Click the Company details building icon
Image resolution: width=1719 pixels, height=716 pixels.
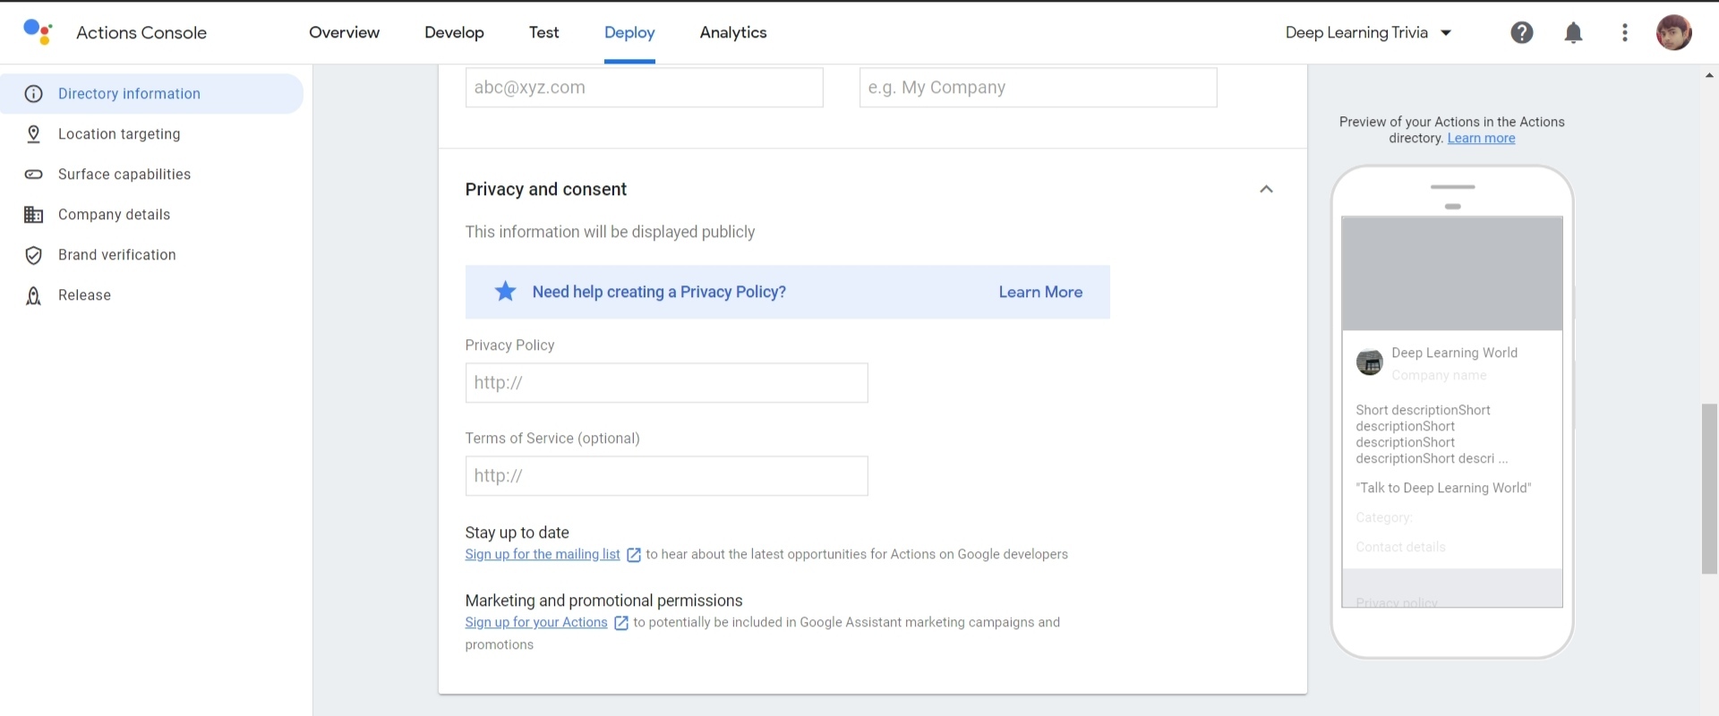tap(34, 215)
